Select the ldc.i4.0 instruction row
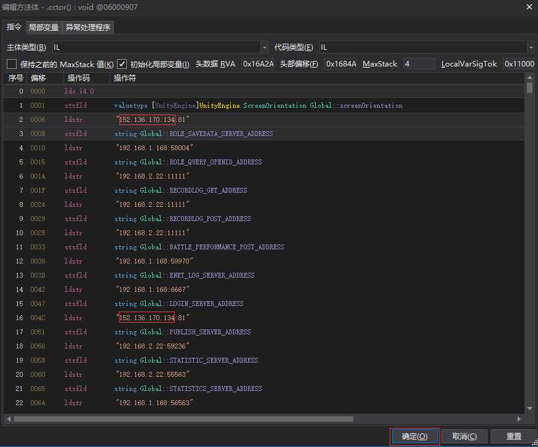This screenshot has height=447, width=538. pyautogui.click(x=79, y=91)
